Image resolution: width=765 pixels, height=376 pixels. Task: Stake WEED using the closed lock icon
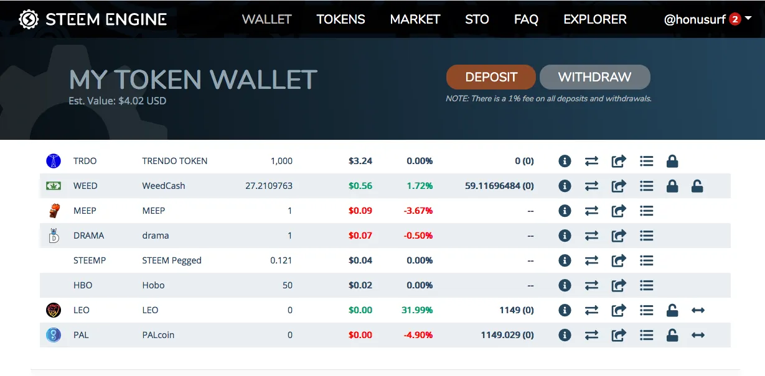pos(672,186)
